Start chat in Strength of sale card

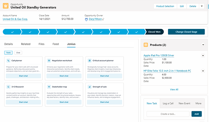[x=105, y=102]
